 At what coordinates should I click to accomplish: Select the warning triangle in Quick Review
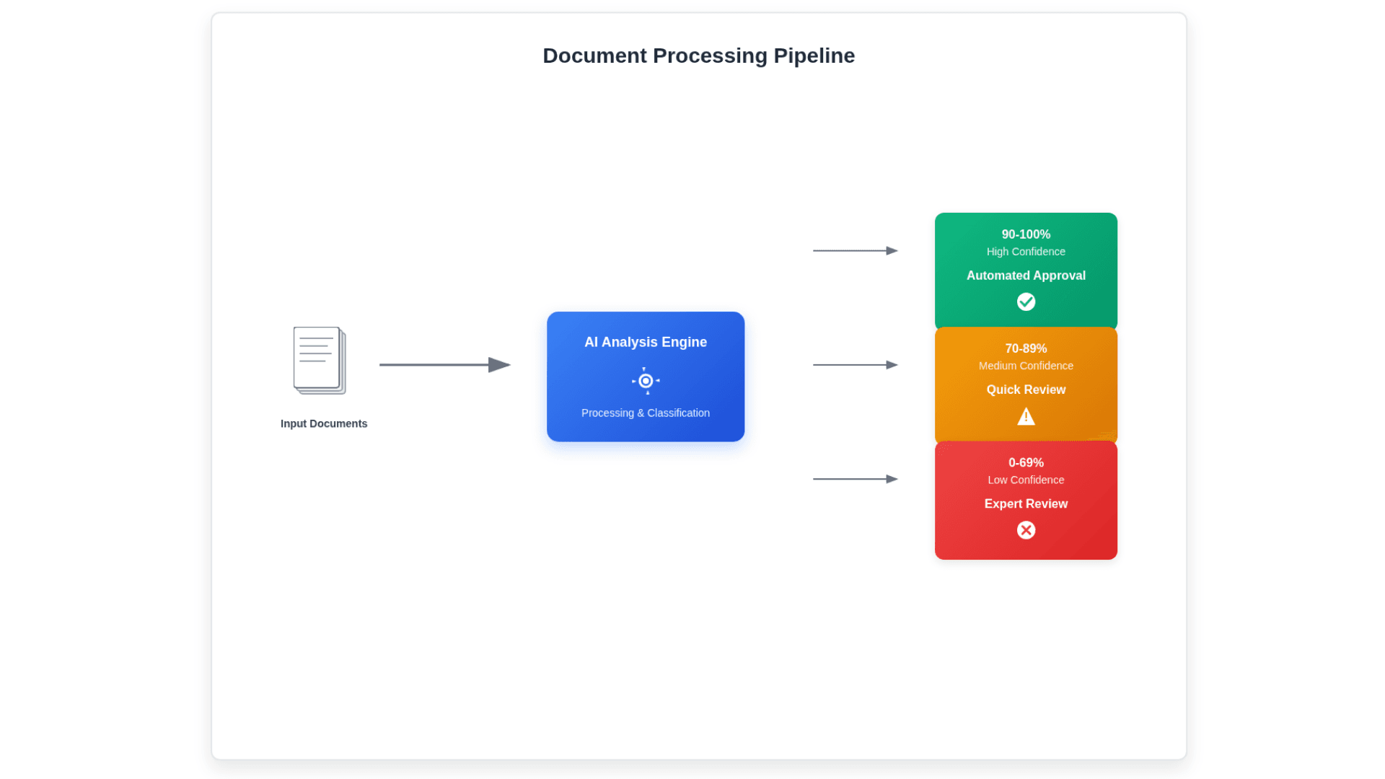[x=1026, y=416]
